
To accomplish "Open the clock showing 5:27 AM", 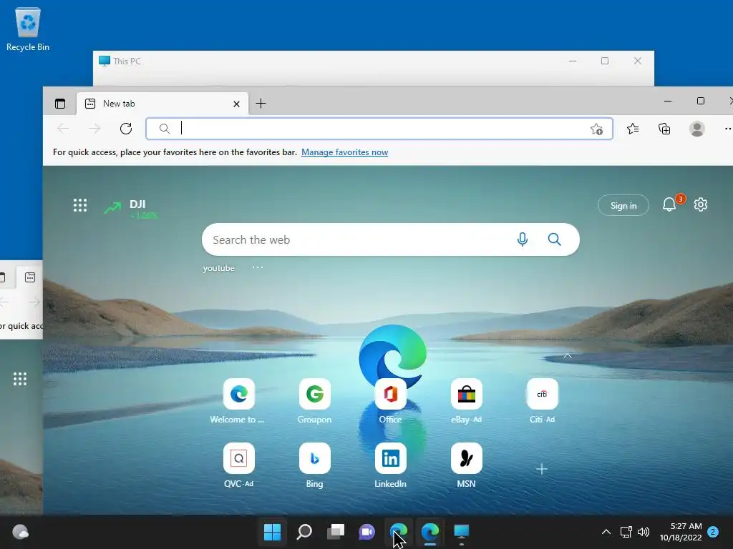I will point(681,532).
